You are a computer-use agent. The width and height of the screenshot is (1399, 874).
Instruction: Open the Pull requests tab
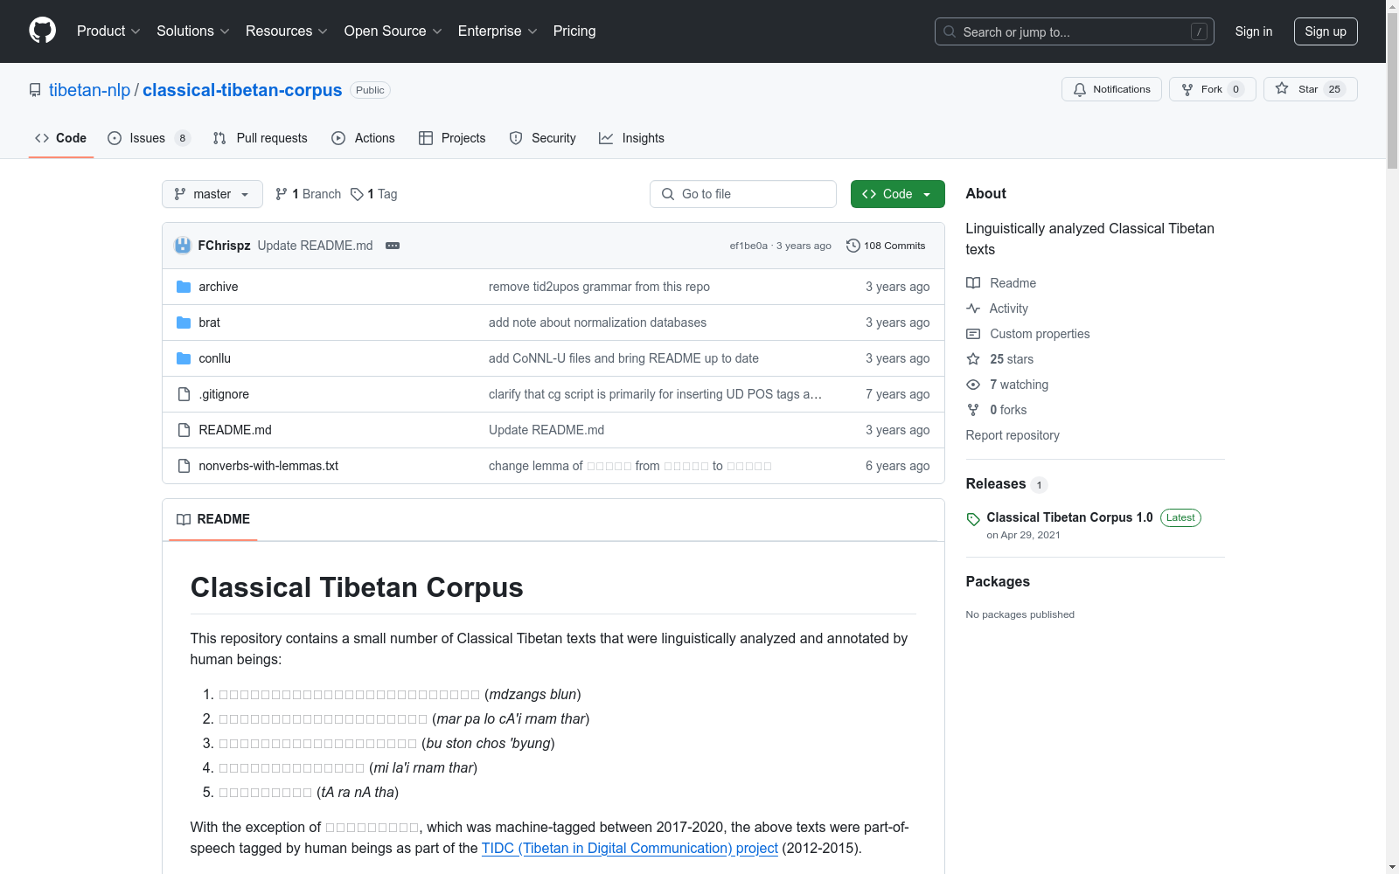pyautogui.click(x=261, y=138)
